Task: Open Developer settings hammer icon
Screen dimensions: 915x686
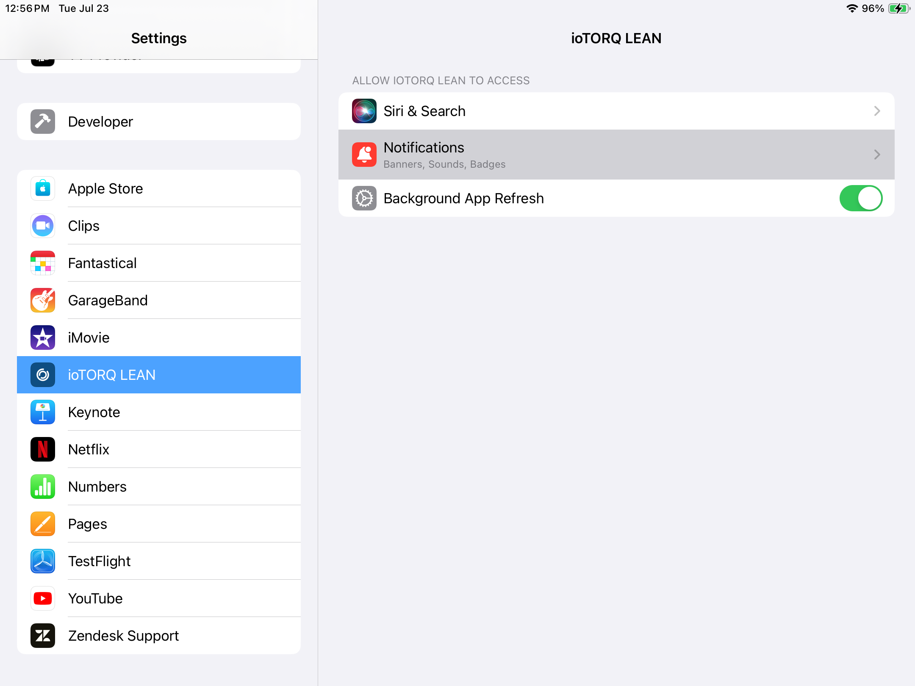Action: 43,122
